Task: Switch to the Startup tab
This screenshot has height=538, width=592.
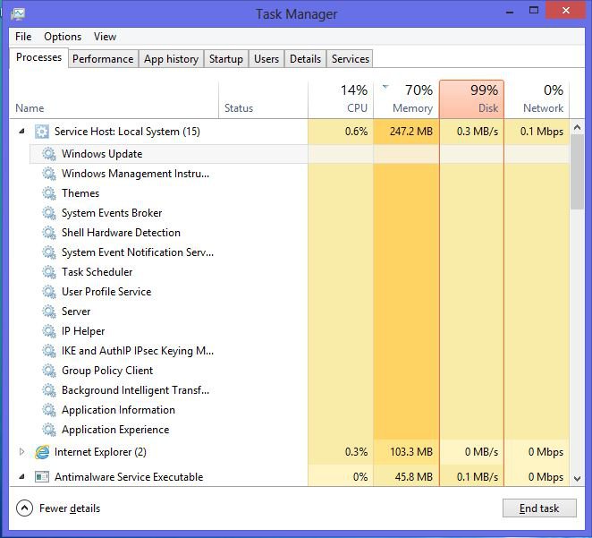Action: click(x=226, y=59)
